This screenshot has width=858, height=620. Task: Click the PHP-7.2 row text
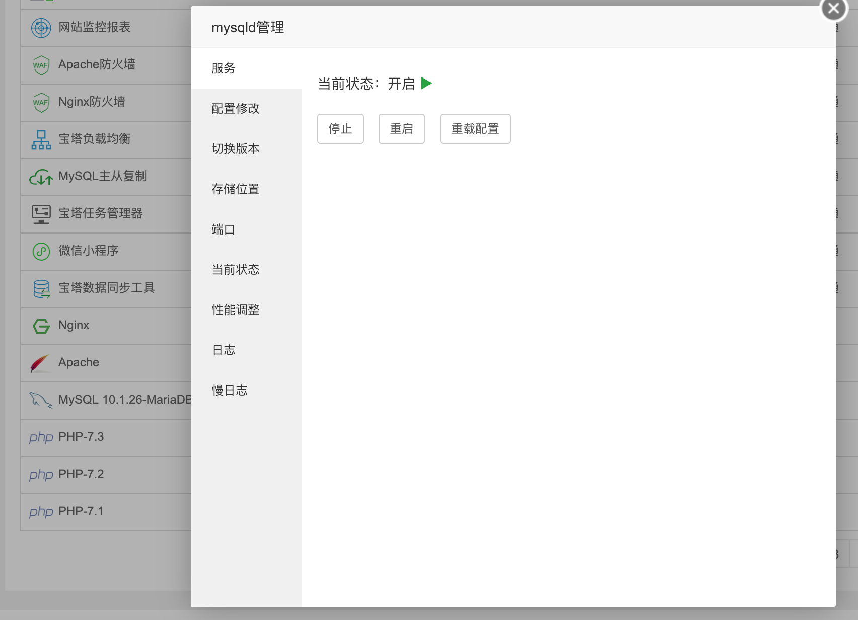click(x=81, y=474)
